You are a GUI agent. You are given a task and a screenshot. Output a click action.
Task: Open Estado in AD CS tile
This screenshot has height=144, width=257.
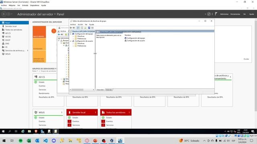point(41,82)
